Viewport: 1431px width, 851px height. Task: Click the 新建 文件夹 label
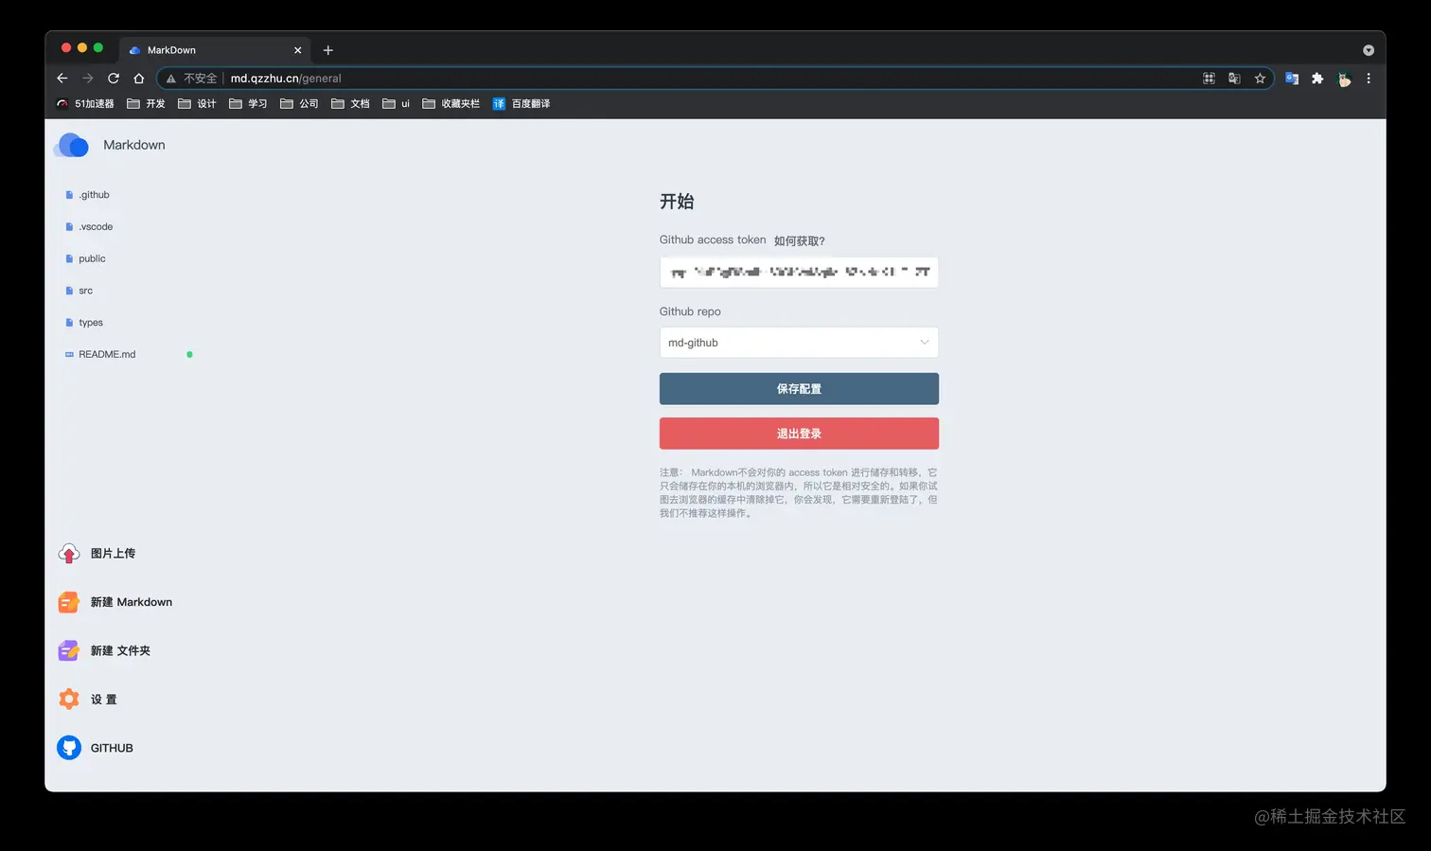point(120,651)
